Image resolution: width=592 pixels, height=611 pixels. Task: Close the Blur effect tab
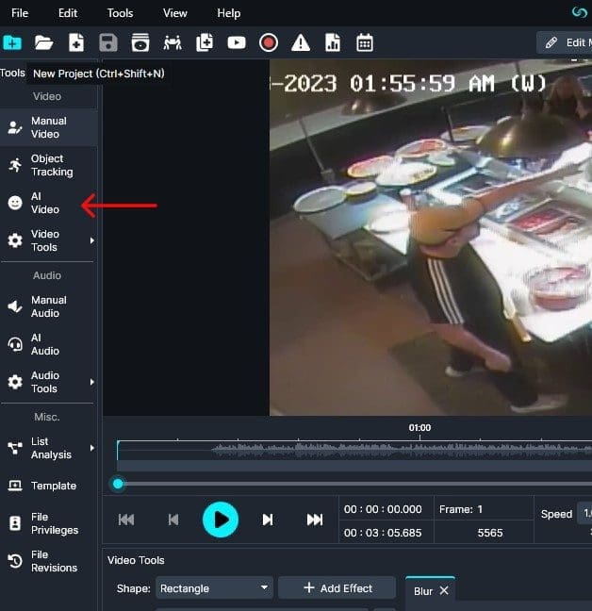coord(444,591)
